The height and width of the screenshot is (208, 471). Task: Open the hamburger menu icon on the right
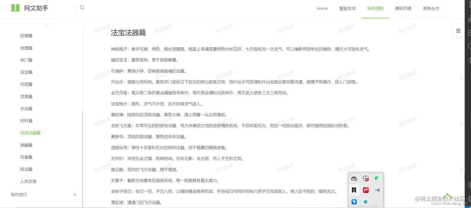coord(458,31)
